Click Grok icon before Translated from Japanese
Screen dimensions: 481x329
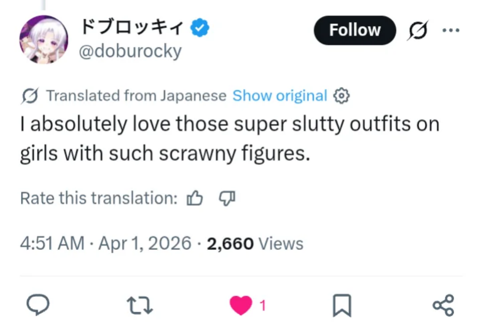point(30,96)
